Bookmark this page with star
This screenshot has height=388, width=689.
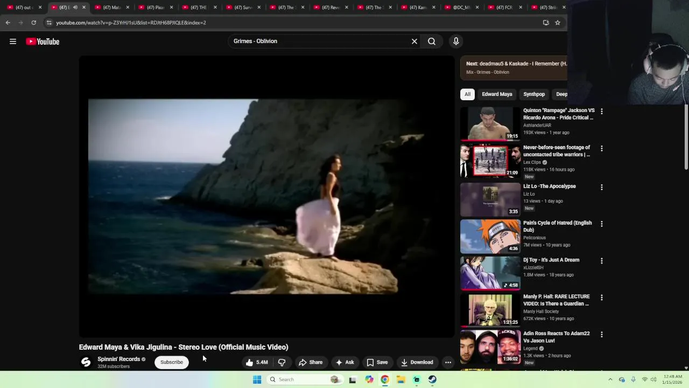click(x=558, y=23)
